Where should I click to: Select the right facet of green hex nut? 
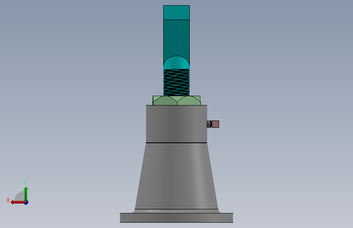pos(189,101)
